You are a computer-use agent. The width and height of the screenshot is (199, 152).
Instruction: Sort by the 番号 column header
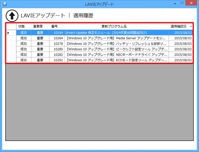pyautogui.click(x=57, y=26)
